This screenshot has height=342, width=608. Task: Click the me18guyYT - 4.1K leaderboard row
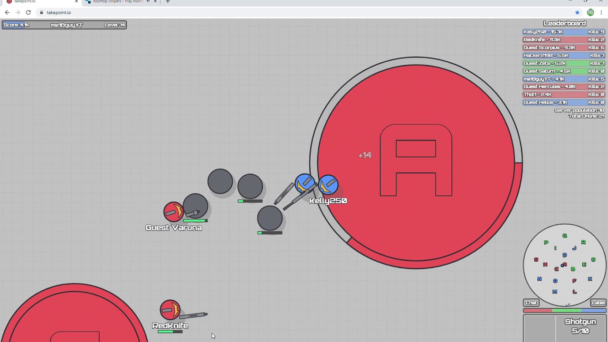[564, 79]
